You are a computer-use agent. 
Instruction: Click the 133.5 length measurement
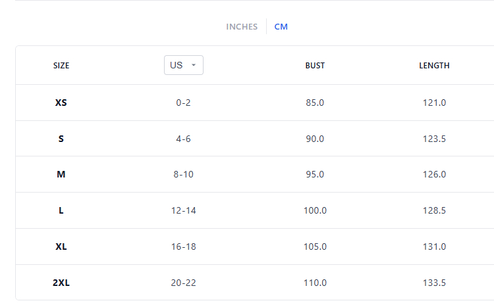tap(434, 283)
